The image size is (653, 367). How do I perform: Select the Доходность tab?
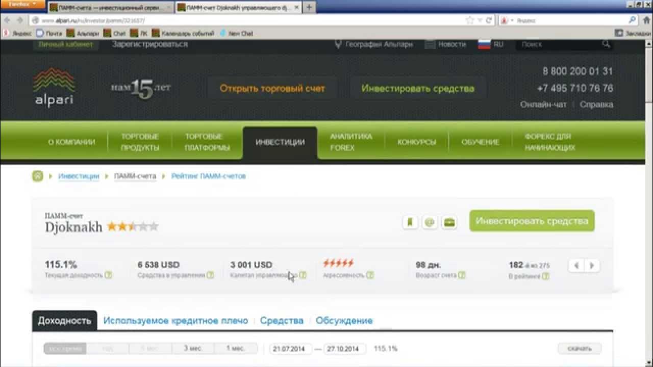pos(64,321)
